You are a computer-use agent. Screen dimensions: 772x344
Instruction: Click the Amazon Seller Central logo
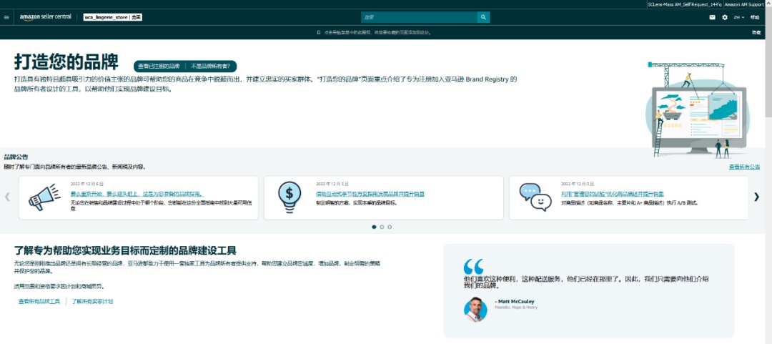[x=45, y=17]
